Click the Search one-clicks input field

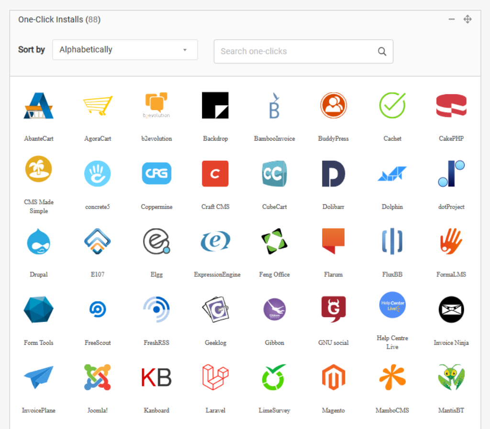click(303, 52)
